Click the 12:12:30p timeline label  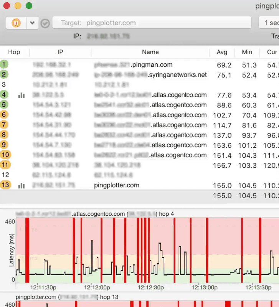151,287
